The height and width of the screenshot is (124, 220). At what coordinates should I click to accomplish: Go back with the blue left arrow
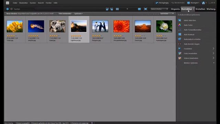tap(8, 9)
